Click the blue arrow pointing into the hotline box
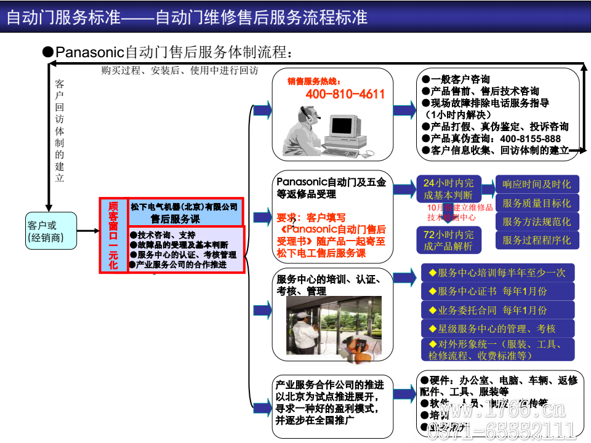591x443 pixels. (x=262, y=110)
